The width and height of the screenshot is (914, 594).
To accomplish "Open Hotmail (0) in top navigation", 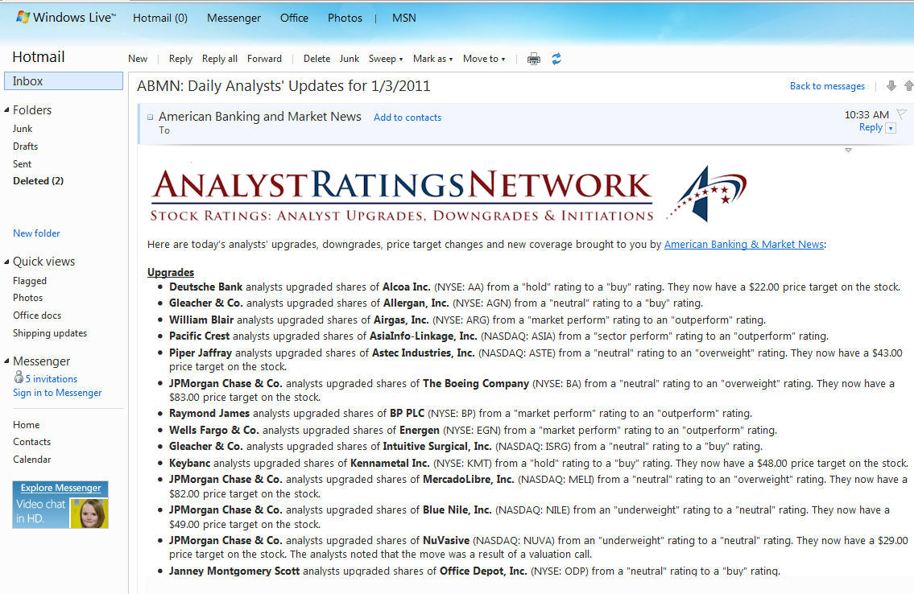I will [x=160, y=18].
